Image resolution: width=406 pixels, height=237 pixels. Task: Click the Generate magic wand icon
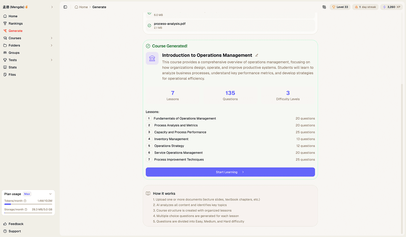[x=5, y=30]
